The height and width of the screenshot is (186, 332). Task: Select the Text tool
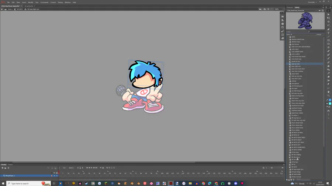click(328, 33)
